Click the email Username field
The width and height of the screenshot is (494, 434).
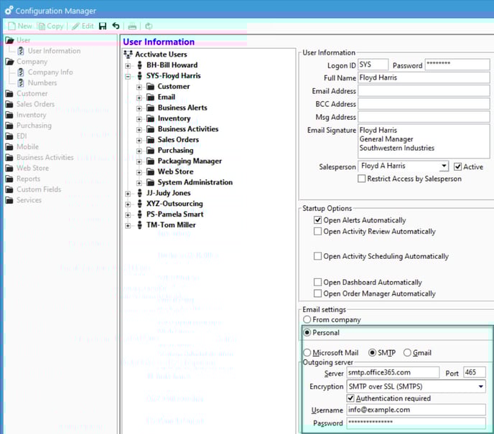tap(416, 410)
